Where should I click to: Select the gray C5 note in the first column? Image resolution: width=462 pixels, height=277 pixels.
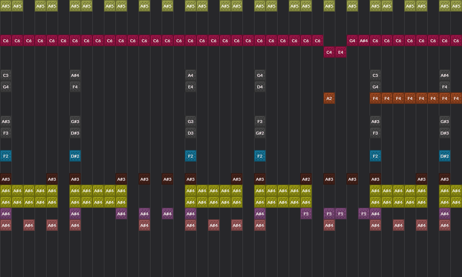[5, 75]
